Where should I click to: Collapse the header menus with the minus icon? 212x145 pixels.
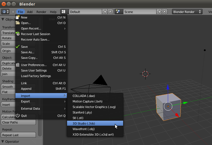click(13, 12)
